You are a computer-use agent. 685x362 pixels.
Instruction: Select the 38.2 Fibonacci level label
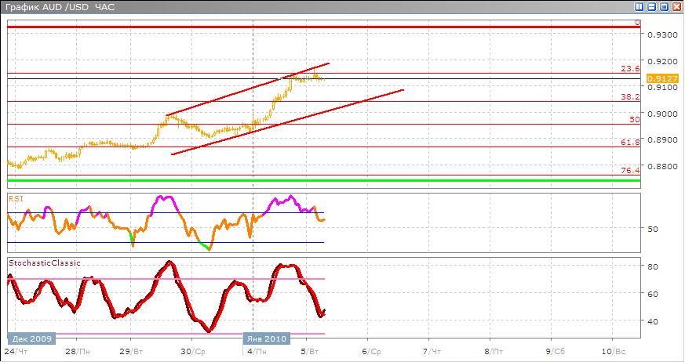630,96
